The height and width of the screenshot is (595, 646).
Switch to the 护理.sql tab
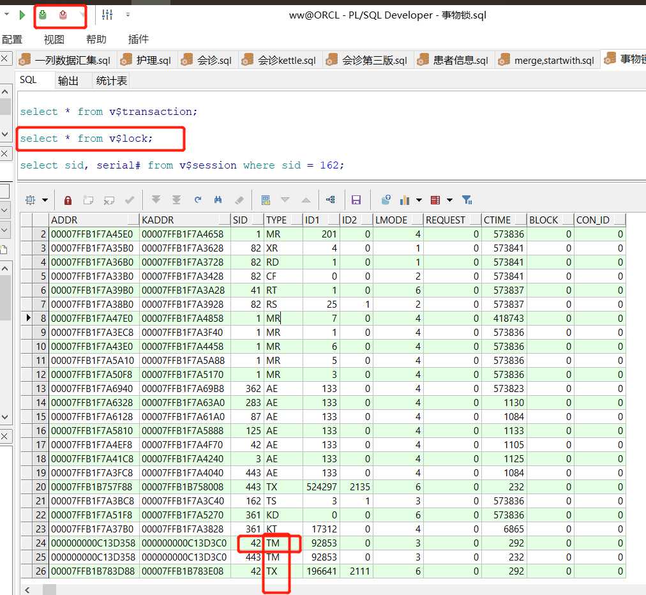click(147, 60)
